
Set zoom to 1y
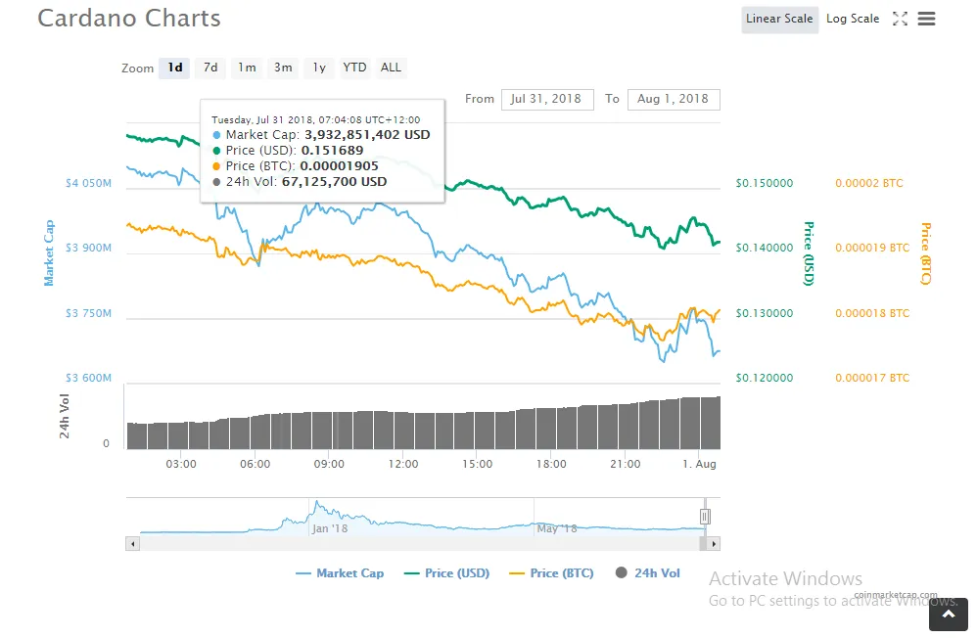(x=319, y=68)
